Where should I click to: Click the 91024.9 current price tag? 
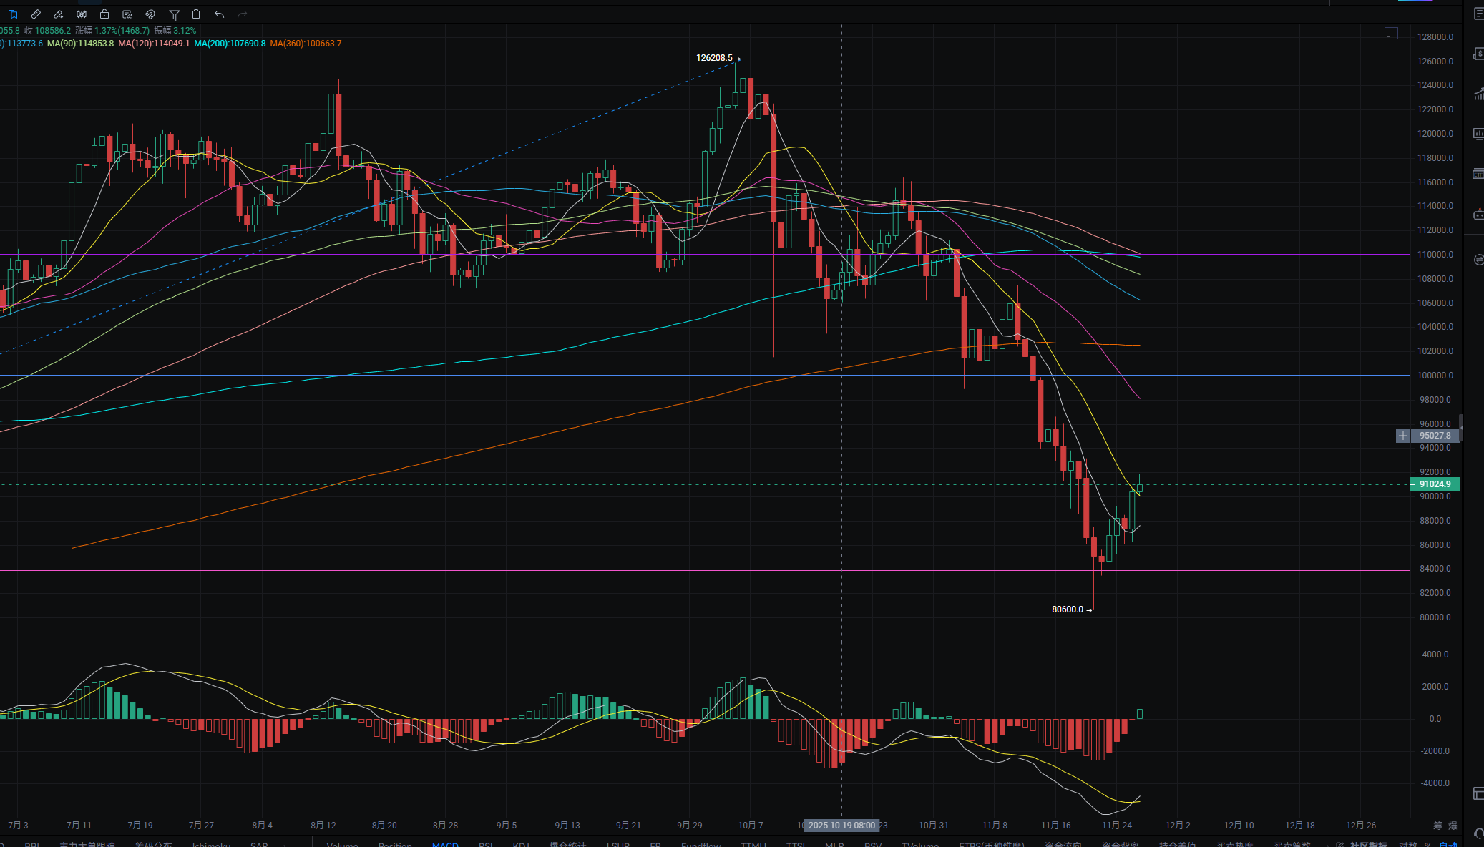pyautogui.click(x=1435, y=484)
